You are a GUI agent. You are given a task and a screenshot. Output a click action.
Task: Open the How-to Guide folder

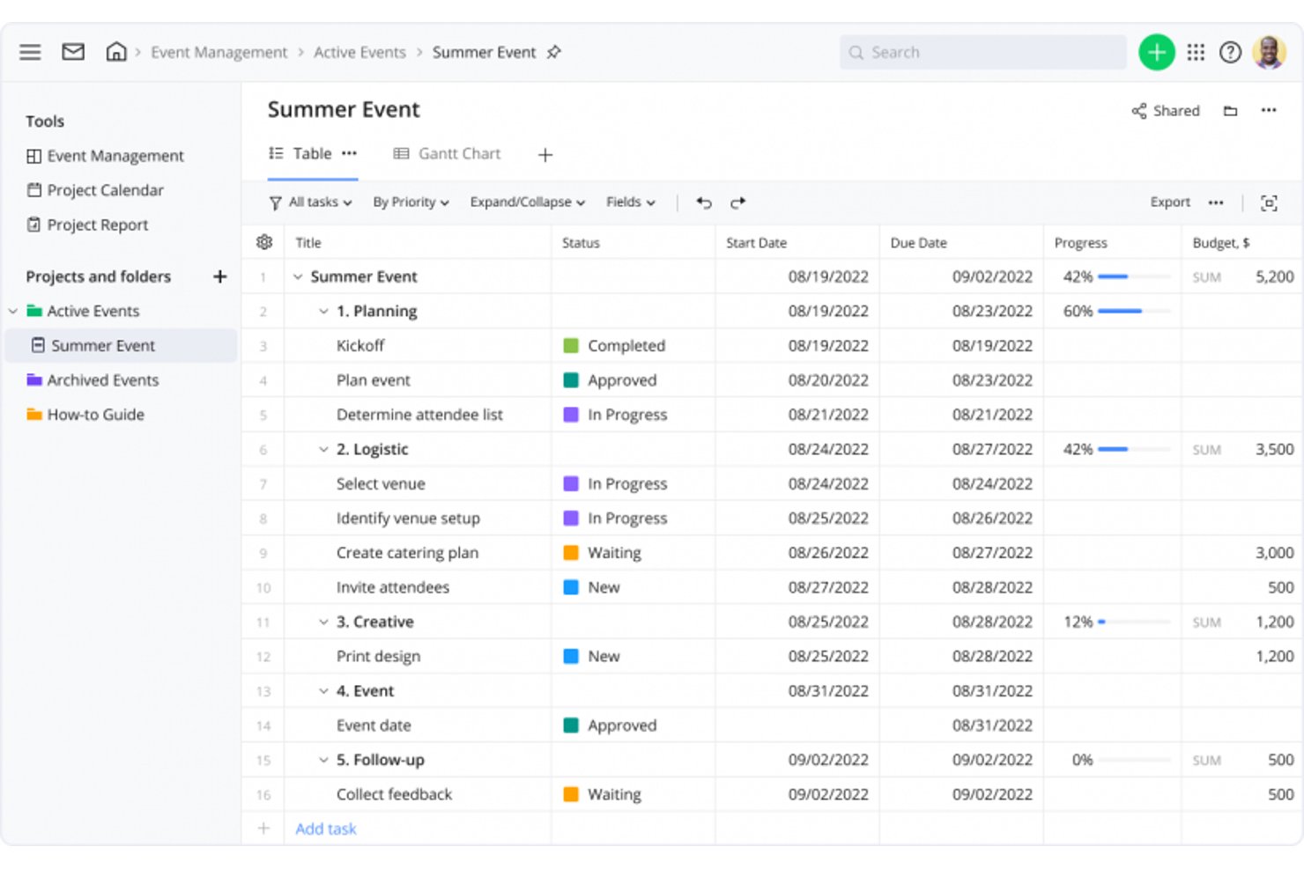tap(85, 415)
